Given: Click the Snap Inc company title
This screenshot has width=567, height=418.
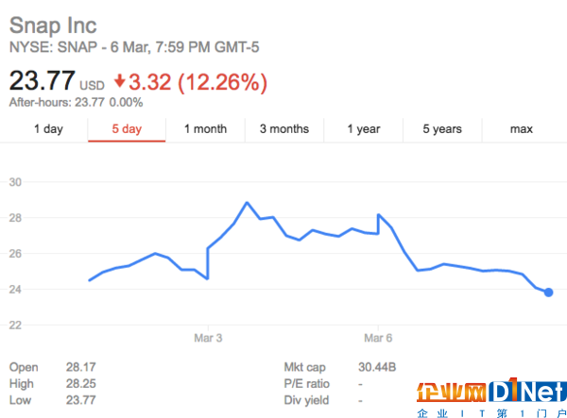Looking at the screenshot, I should [53, 26].
